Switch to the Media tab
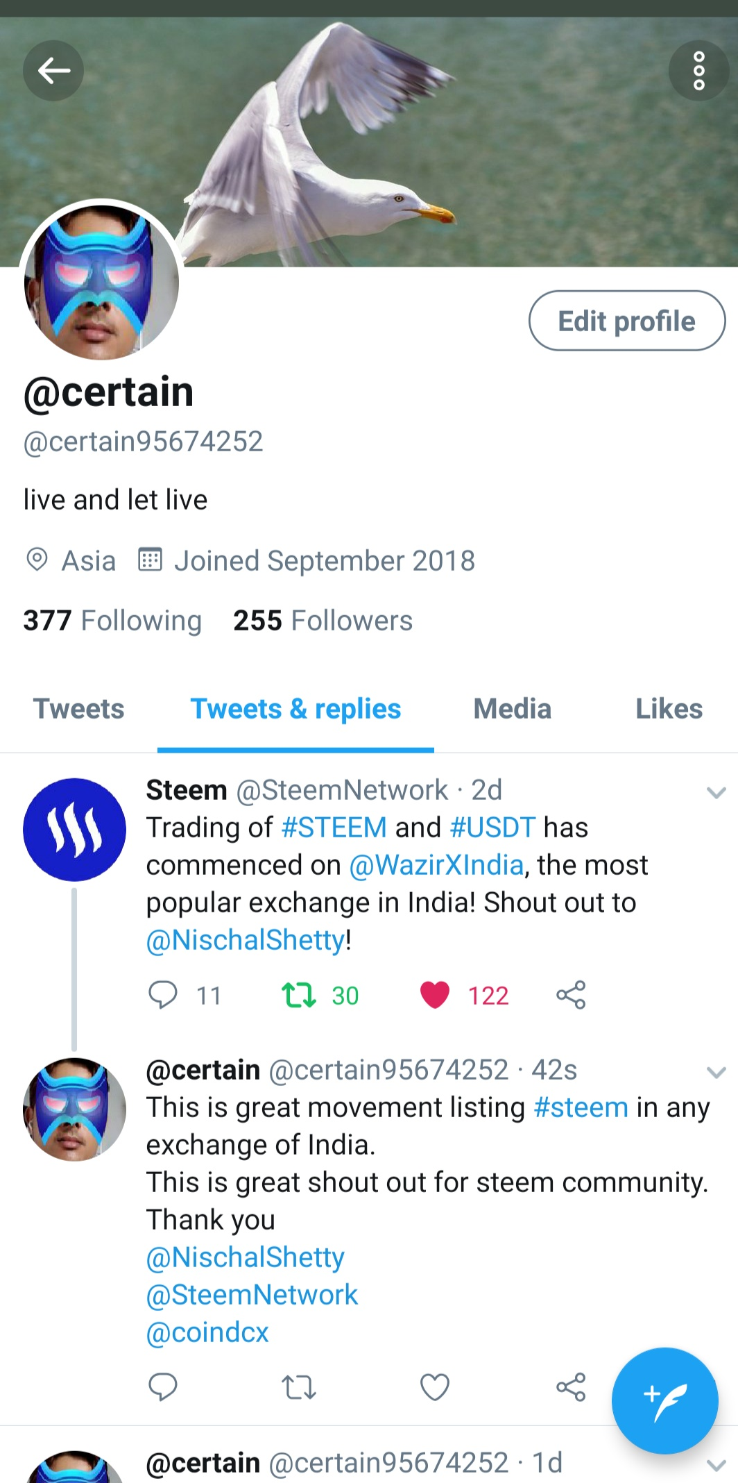 (x=512, y=709)
